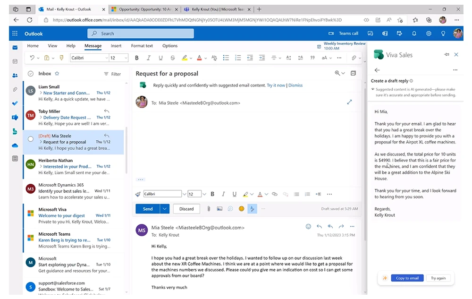472x299 pixels.
Task: Open the Insert ribbon tab
Action: 116,46
